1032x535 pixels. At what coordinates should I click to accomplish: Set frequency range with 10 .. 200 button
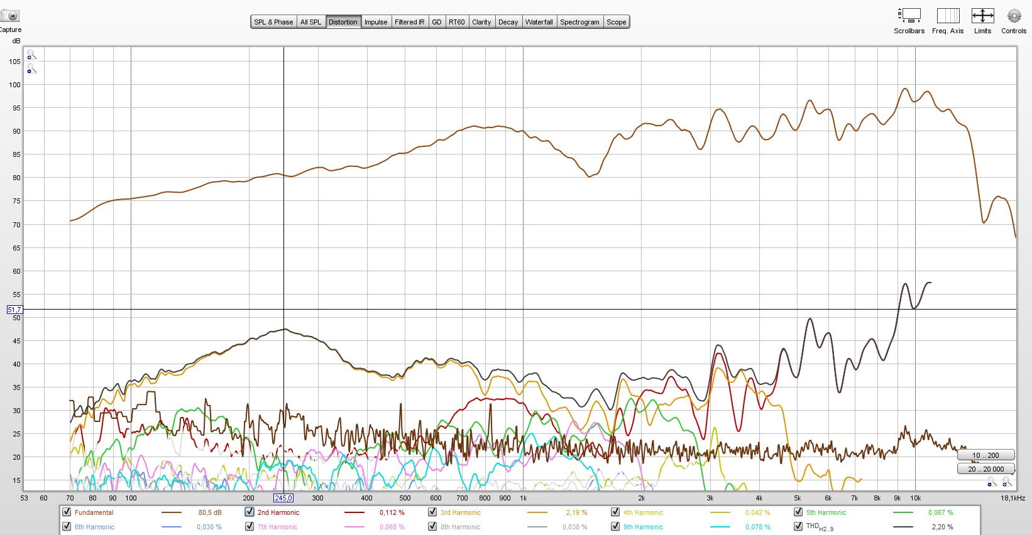985,455
